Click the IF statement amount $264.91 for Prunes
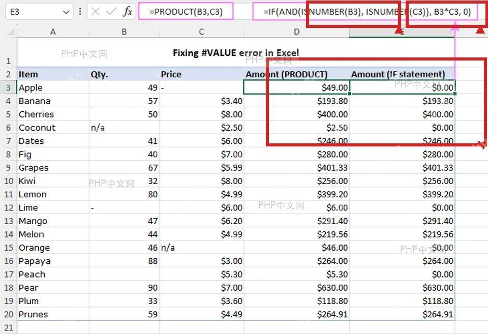 (x=402, y=314)
